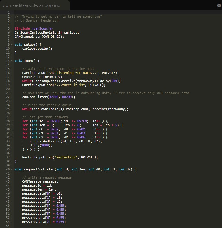Click the "Restarting" string on line 37

point(66,157)
